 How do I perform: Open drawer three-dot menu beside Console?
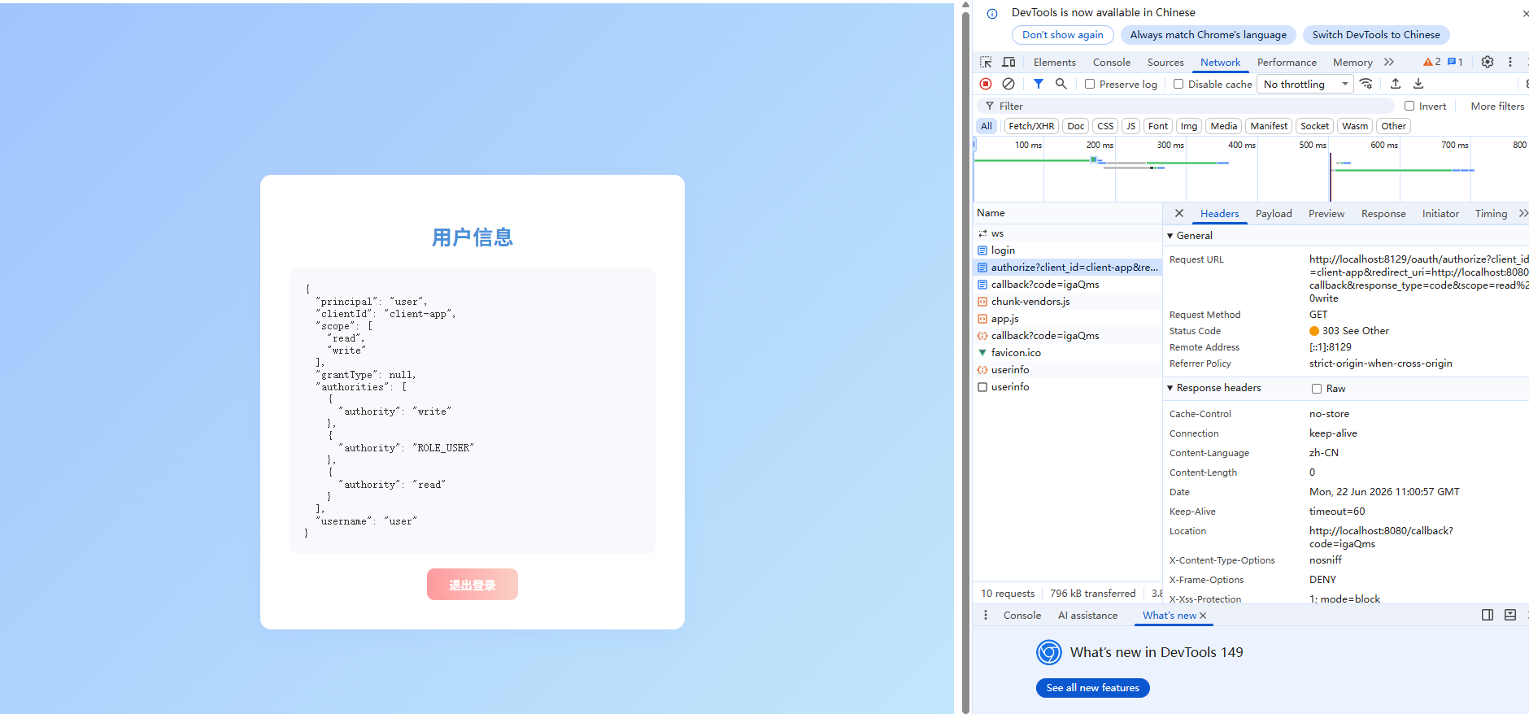point(986,616)
